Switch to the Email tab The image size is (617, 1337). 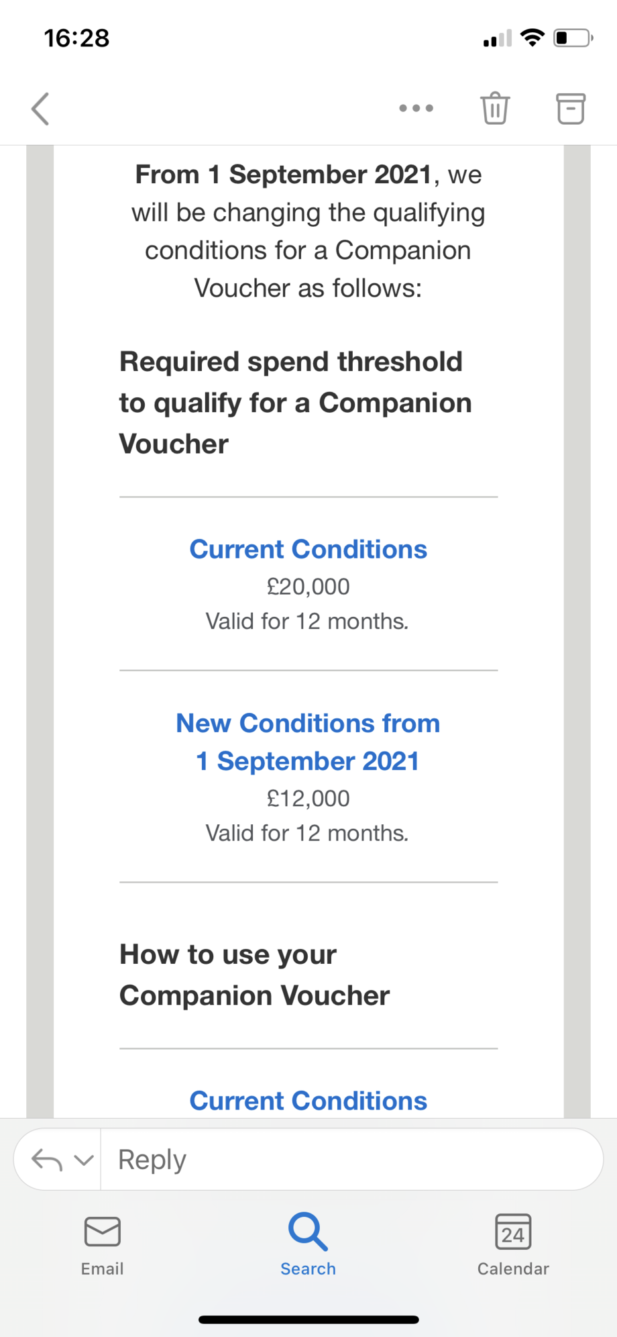103,1245
